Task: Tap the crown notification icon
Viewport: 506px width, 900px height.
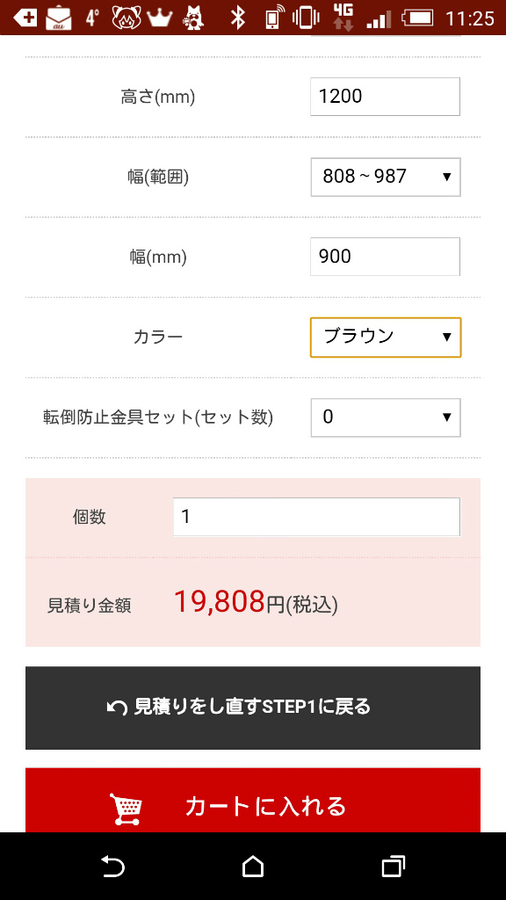Action: pyautogui.click(x=160, y=18)
